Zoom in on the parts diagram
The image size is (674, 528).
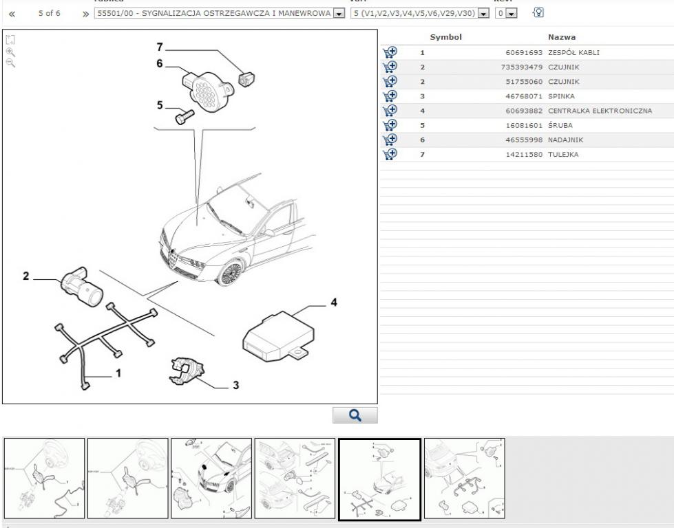point(10,52)
